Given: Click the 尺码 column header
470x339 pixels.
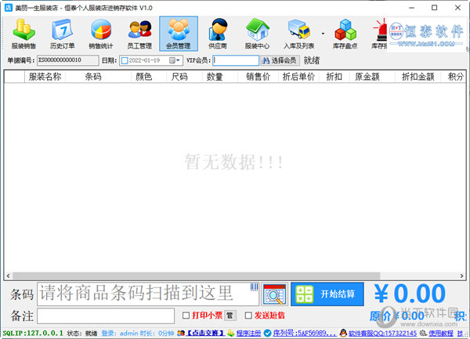Looking at the screenshot, I should click(x=179, y=77).
